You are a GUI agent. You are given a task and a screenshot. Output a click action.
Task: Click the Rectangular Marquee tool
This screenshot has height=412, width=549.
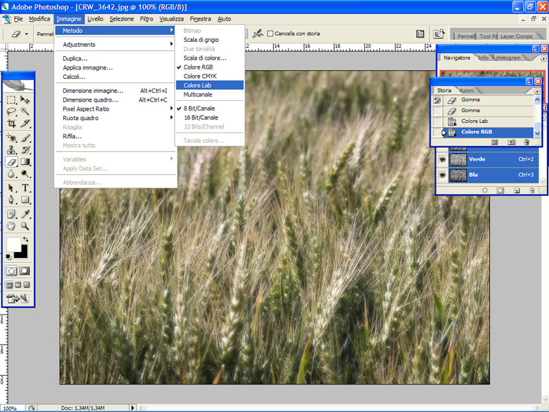pyautogui.click(x=11, y=100)
